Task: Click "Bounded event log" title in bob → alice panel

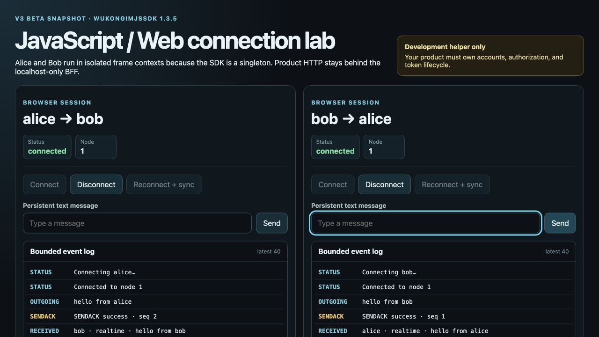Action: [x=351, y=251]
